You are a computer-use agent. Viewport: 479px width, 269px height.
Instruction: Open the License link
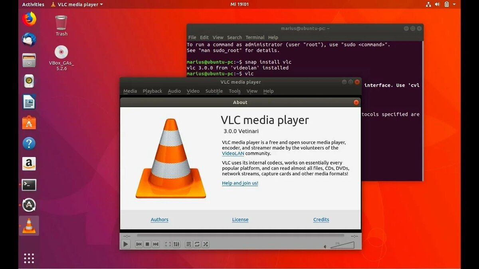click(240, 220)
